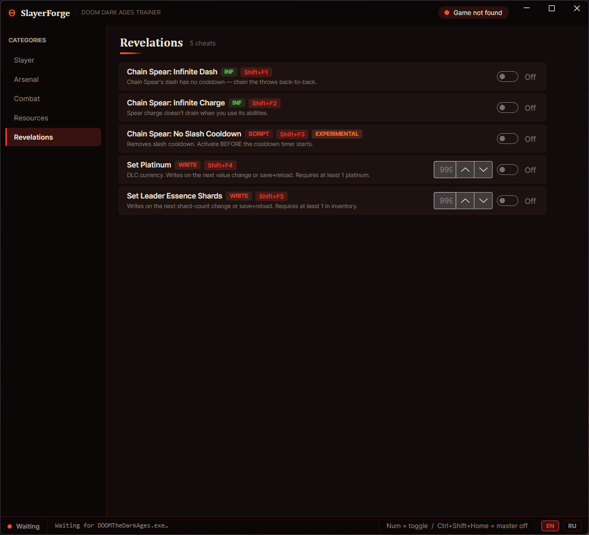Switch to the Combat category
The width and height of the screenshot is (589, 535).
pyautogui.click(x=54, y=98)
